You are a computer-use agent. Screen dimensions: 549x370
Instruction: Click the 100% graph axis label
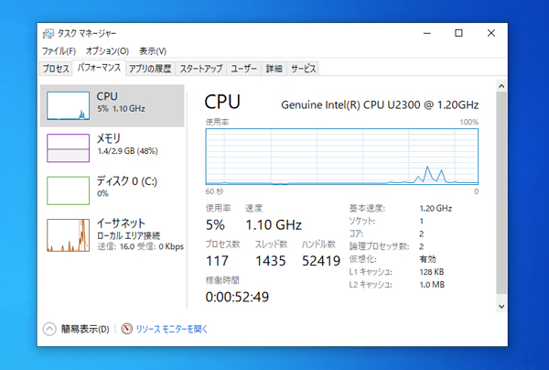(x=469, y=122)
